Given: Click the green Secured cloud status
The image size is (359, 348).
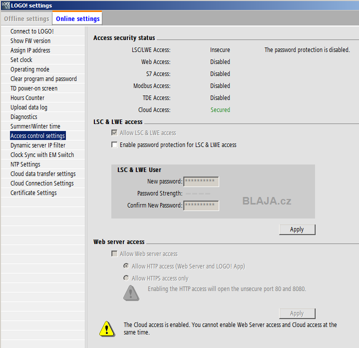Looking at the screenshot, I should pyautogui.click(x=220, y=110).
